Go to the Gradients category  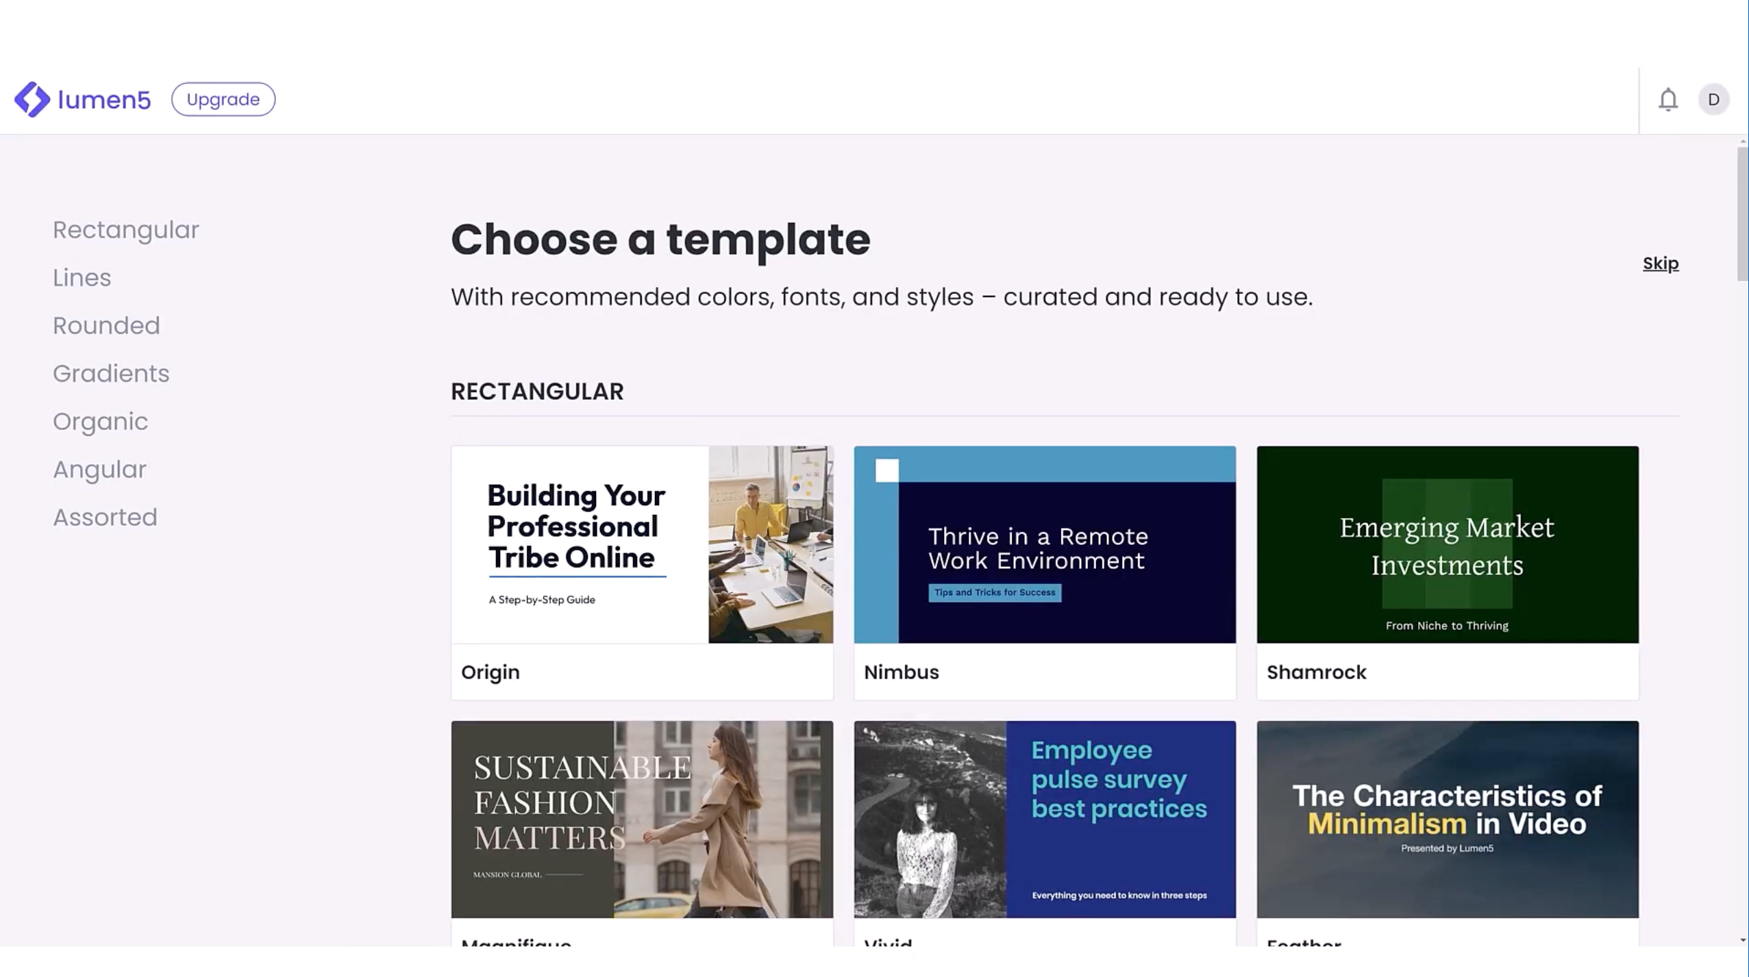[x=111, y=374]
